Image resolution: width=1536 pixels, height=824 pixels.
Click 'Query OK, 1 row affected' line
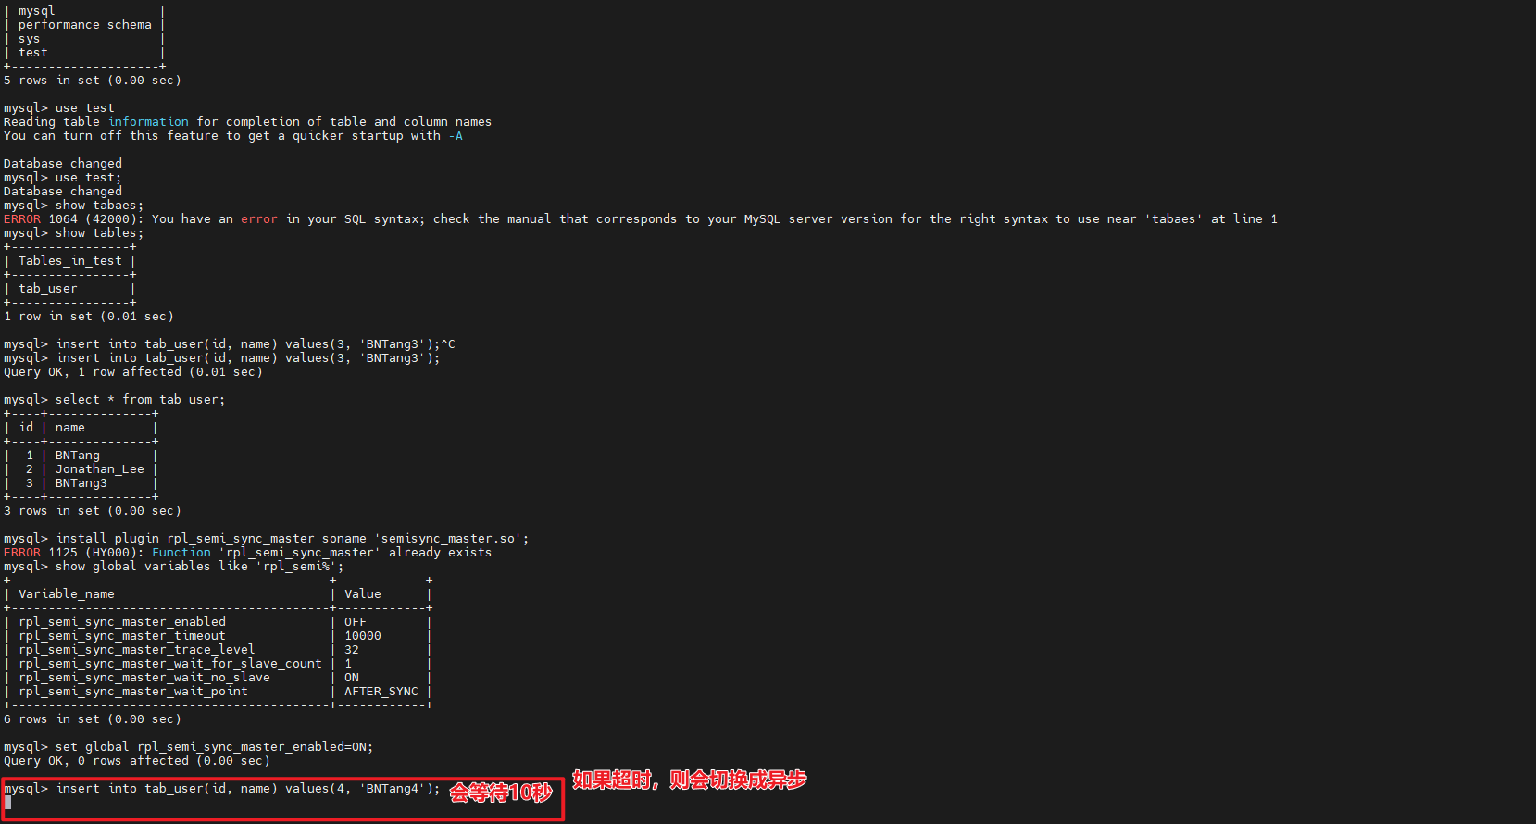pyautogui.click(x=132, y=372)
